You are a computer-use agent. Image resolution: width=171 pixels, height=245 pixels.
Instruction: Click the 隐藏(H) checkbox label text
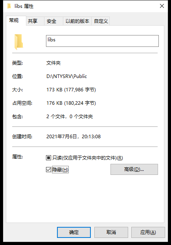[x=60, y=169]
